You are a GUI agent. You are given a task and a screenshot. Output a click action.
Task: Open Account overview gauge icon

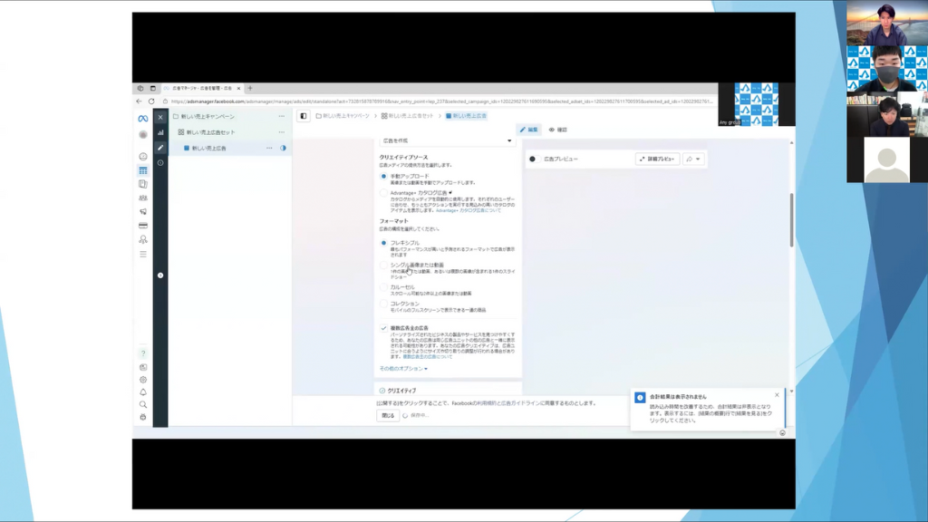tap(142, 156)
